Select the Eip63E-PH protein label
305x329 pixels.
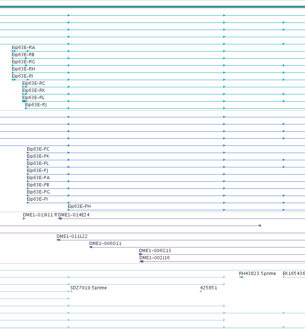79,206
